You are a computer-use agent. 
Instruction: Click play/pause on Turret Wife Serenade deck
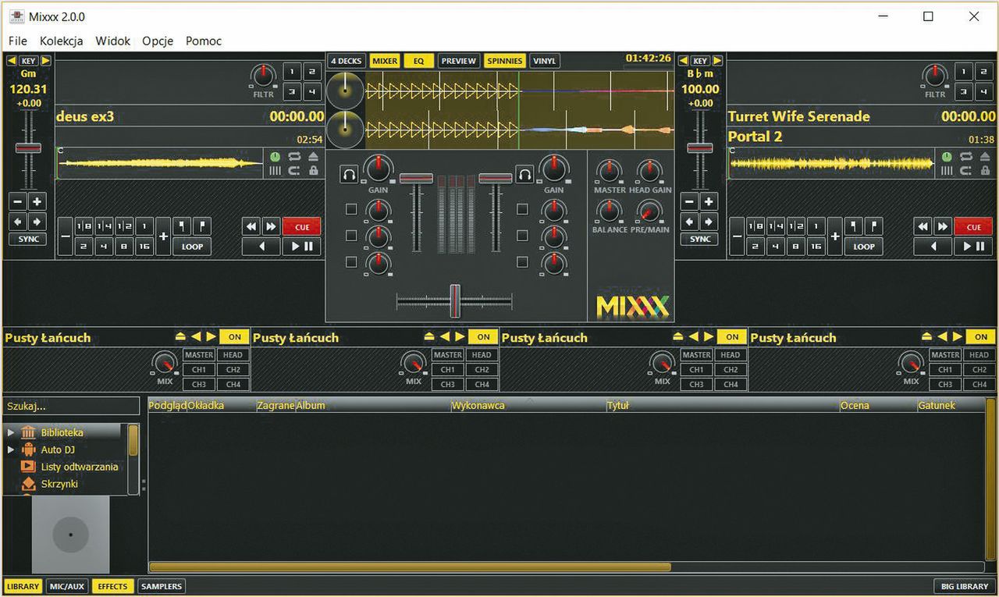(x=972, y=246)
